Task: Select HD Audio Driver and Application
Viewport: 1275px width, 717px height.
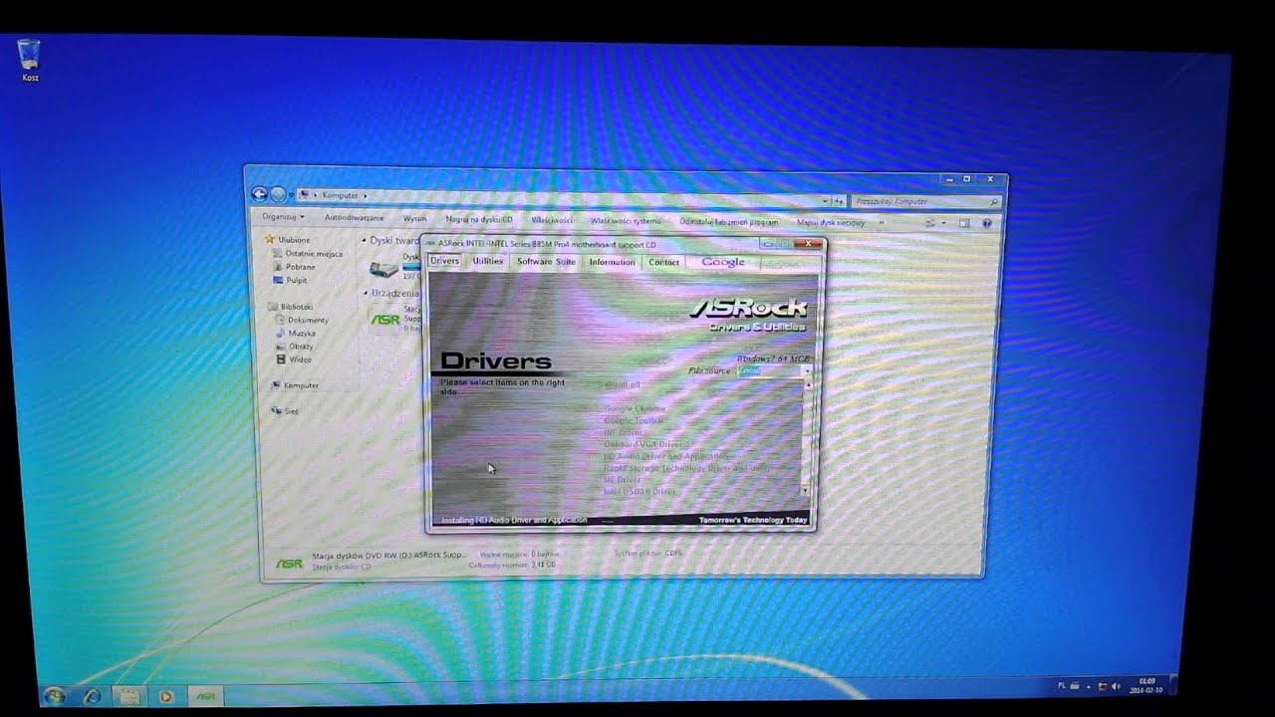Action: coord(666,456)
